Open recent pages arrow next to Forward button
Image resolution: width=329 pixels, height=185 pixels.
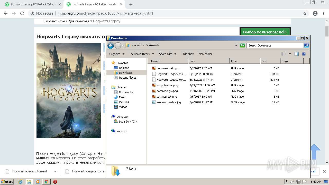click(123, 46)
